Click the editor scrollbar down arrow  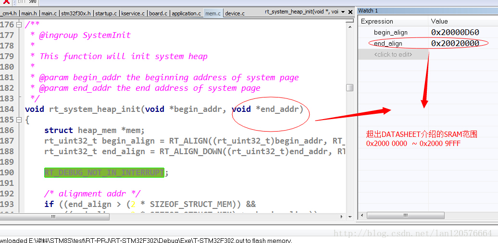349,217
